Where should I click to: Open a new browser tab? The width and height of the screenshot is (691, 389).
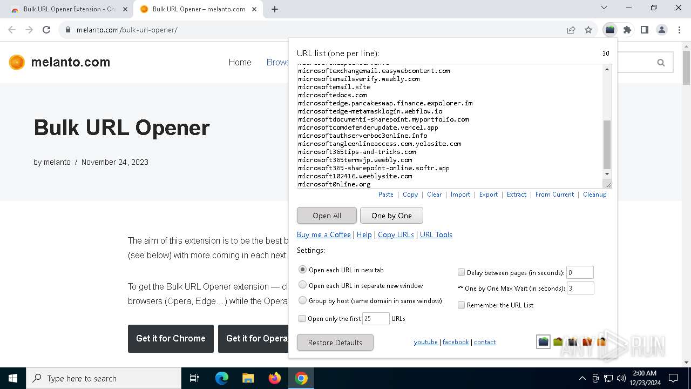point(275,9)
